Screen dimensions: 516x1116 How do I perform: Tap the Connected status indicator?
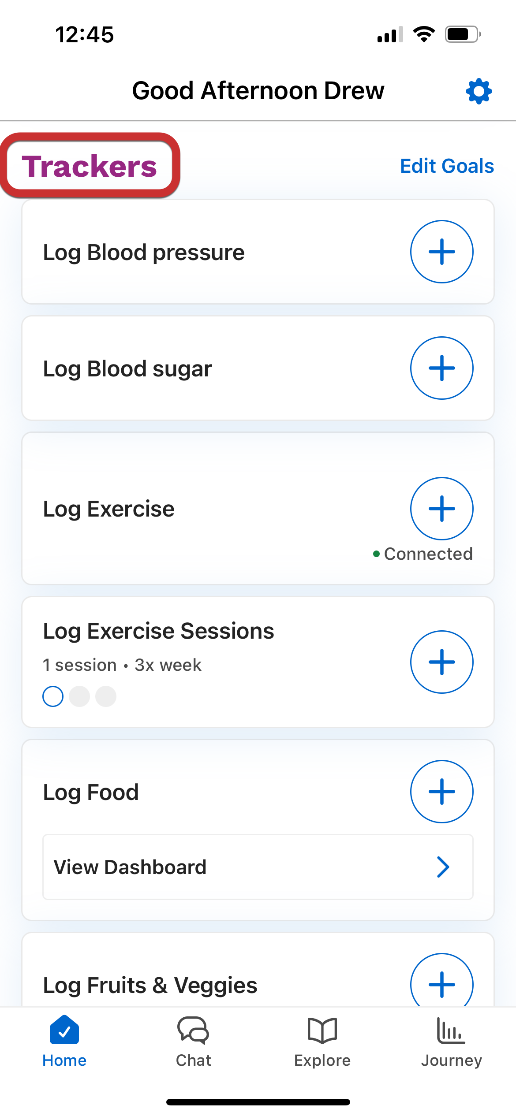tap(423, 554)
